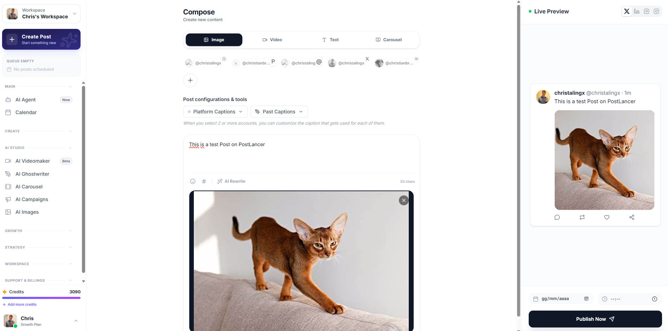Switch to the Carousel tab
Image resolution: width=668 pixels, height=331 pixels.
(x=389, y=40)
